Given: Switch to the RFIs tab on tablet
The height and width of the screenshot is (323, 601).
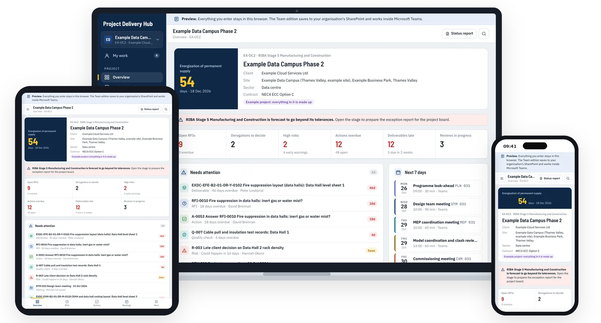Looking at the screenshot, I should coord(67,303).
